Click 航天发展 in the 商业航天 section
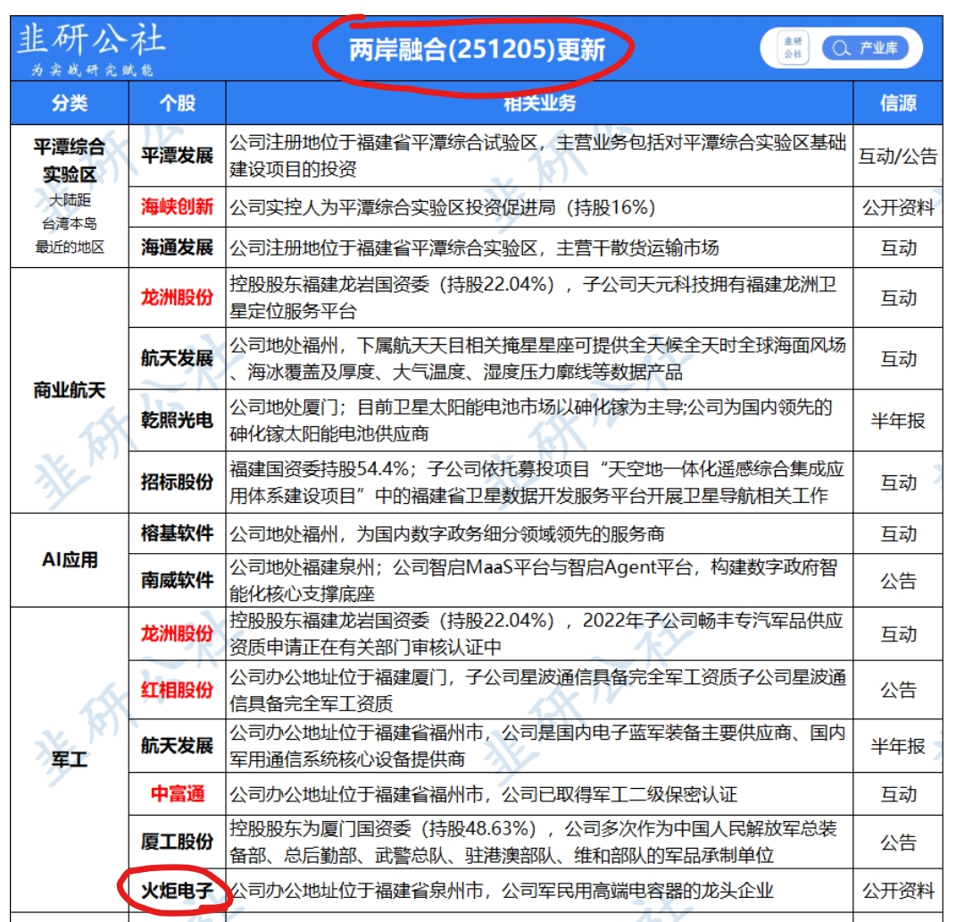This screenshot has width=973, height=922. click(x=178, y=358)
